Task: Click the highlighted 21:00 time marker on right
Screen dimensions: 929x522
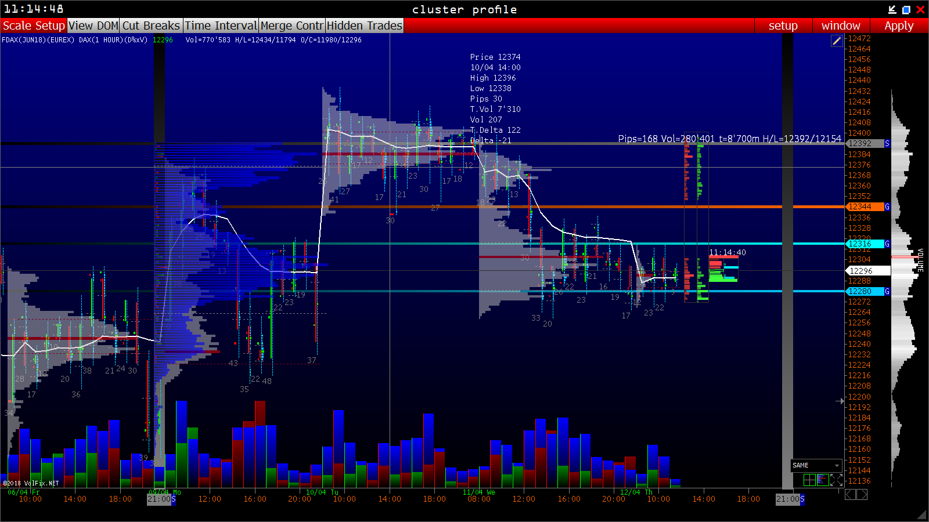Action: pyautogui.click(x=788, y=499)
